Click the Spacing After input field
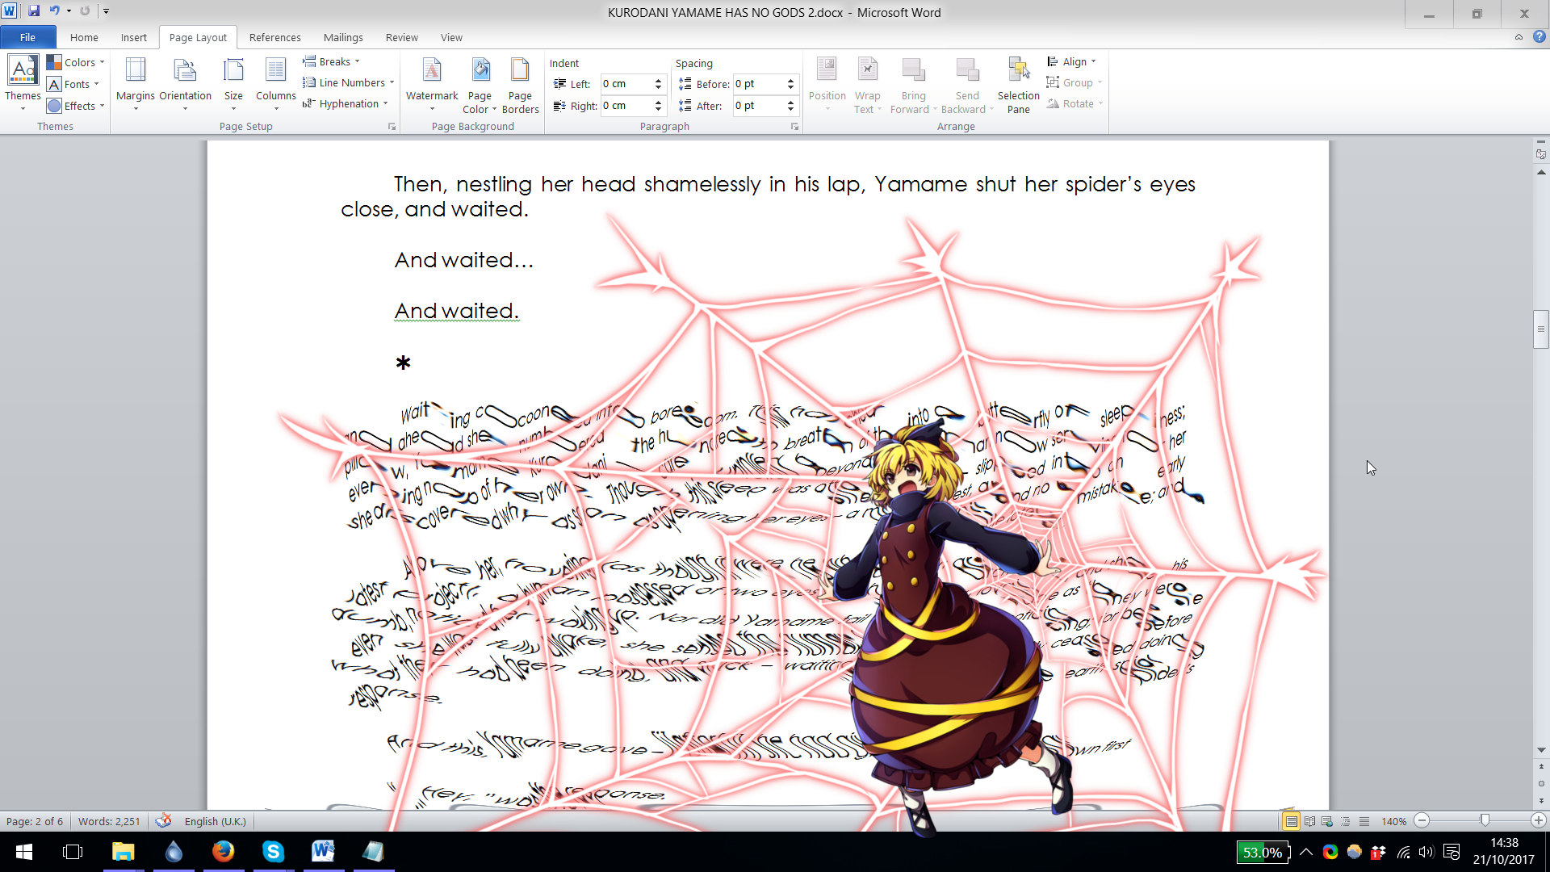 point(758,106)
